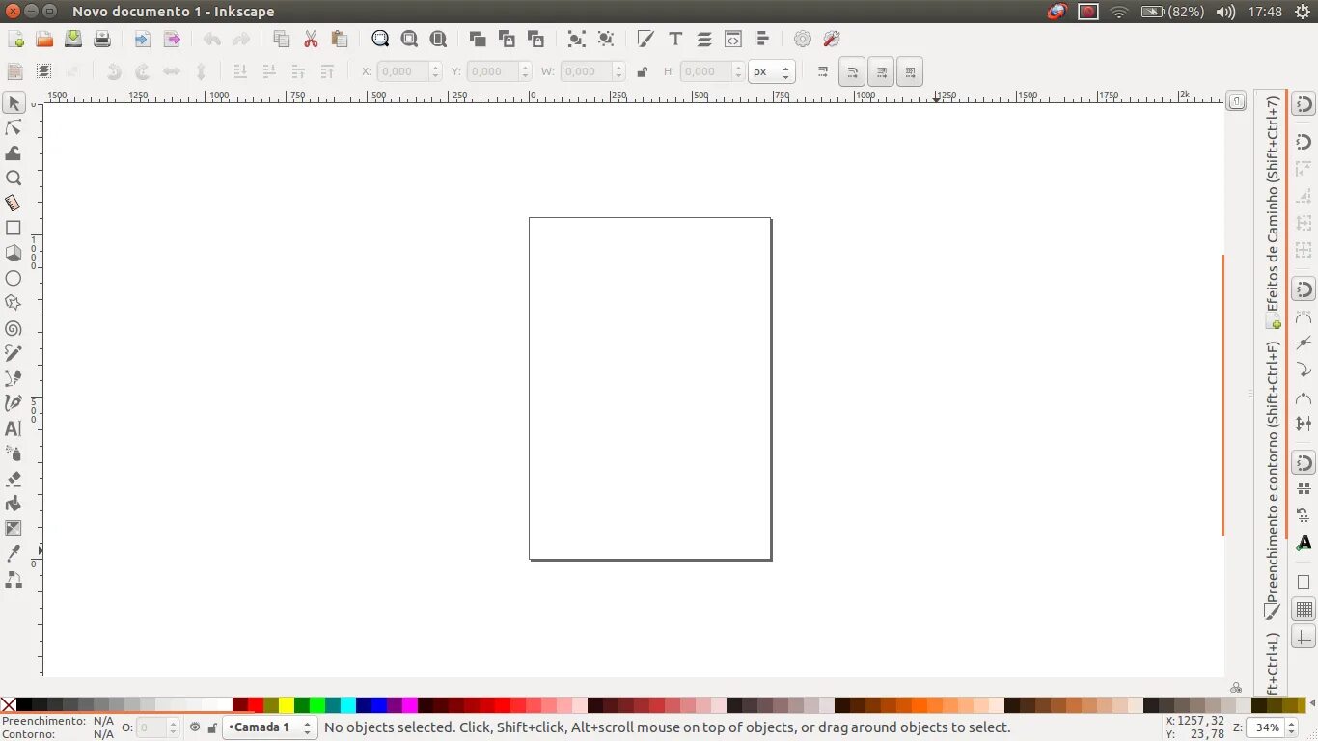This screenshot has width=1318, height=741.
Task: Open Align and Distribute icon
Action: coord(762,40)
